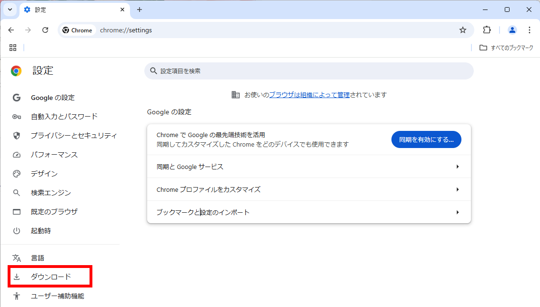Open ブラウザは組織によって管理 link
The height and width of the screenshot is (307, 540).
(309, 95)
